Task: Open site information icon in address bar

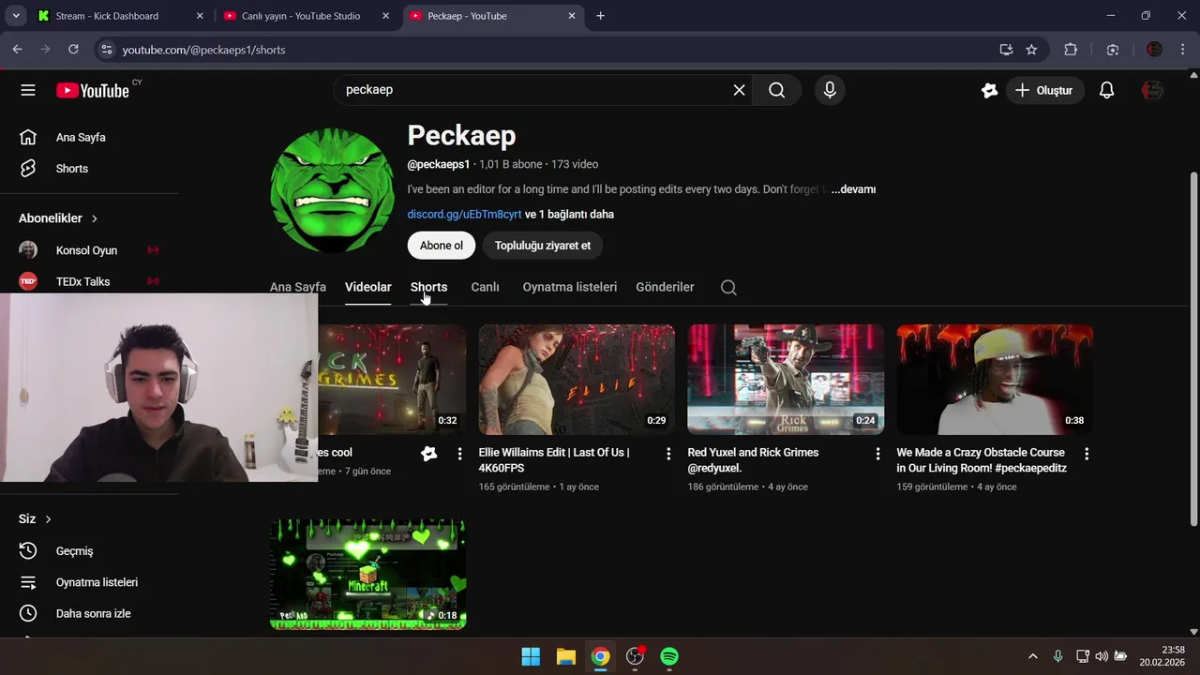Action: tap(106, 50)
